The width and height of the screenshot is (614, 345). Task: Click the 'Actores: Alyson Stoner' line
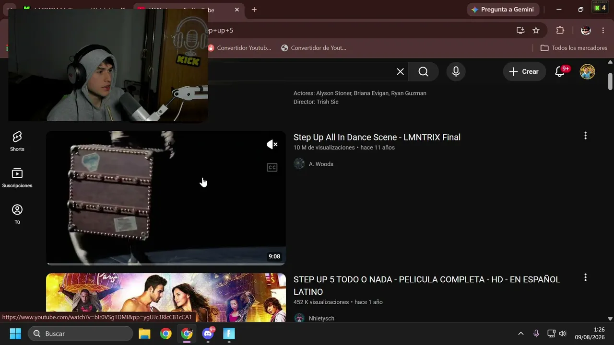tap(360, 93)
